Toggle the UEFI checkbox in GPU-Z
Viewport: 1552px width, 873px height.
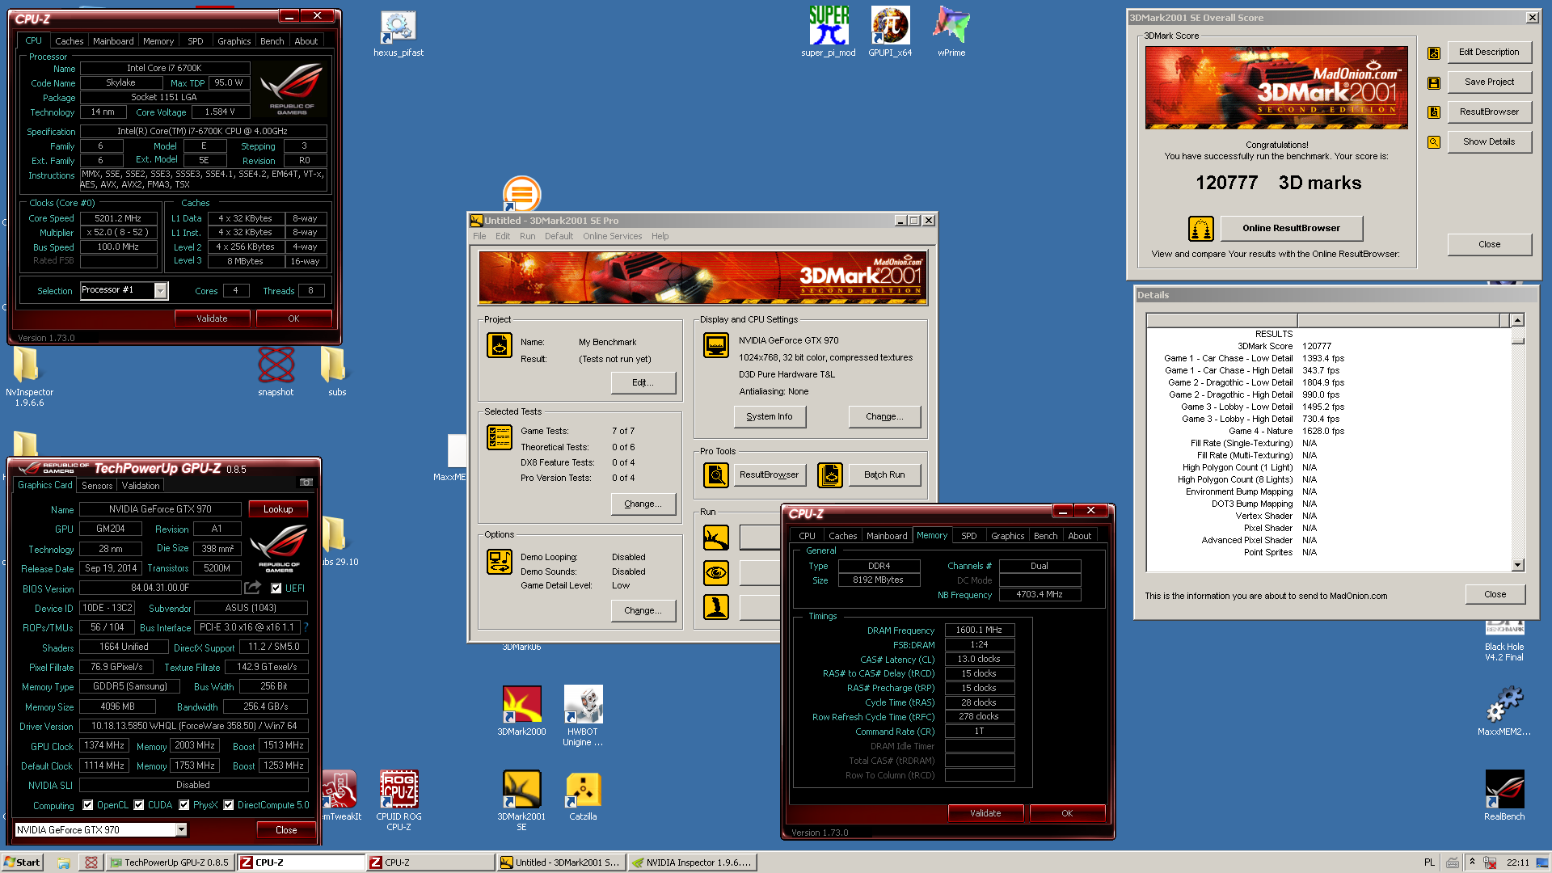276,588
